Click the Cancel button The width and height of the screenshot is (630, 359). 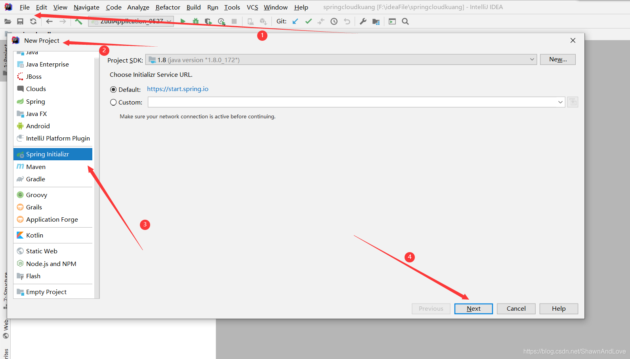[x=516, y=309]
